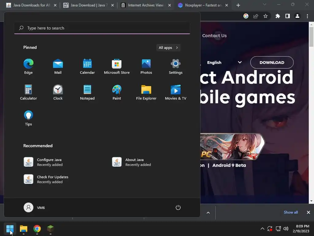314x236 pixels.
Task: Bookmark this page with the star
Action: [266, 16]
